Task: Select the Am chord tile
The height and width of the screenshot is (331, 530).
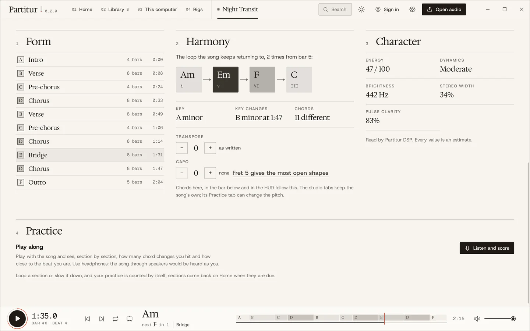Action: (x=189, y=79)
